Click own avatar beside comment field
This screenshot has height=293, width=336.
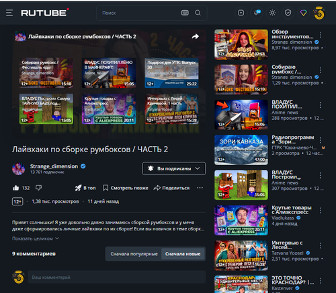[18, 277]
